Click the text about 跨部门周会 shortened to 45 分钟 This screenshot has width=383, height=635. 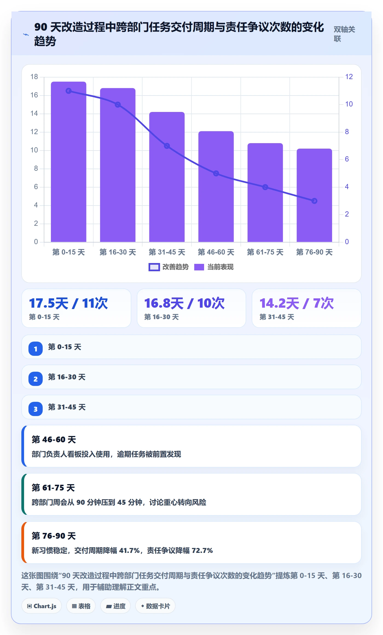pyautogui.click(x=119, y=503)
